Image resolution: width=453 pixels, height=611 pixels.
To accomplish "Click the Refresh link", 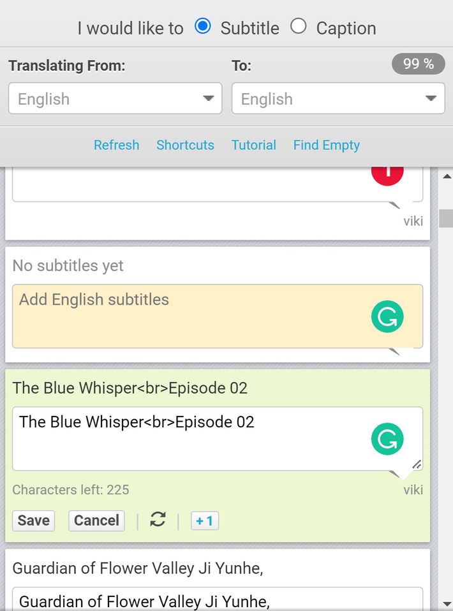I will pos(117,145).
